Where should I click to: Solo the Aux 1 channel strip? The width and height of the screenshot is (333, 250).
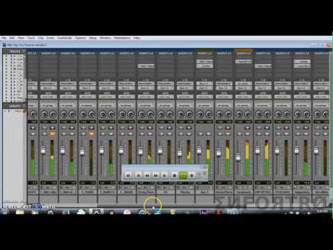click(200, 134)
